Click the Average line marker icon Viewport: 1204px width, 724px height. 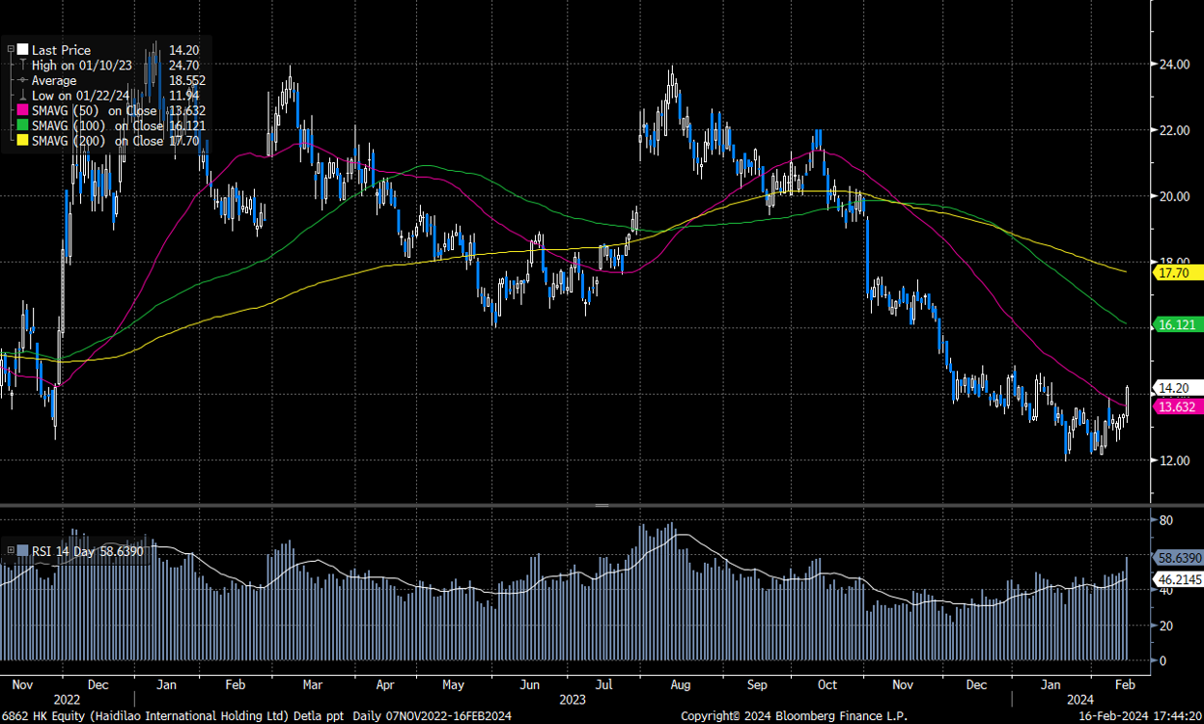pos(22,80)
